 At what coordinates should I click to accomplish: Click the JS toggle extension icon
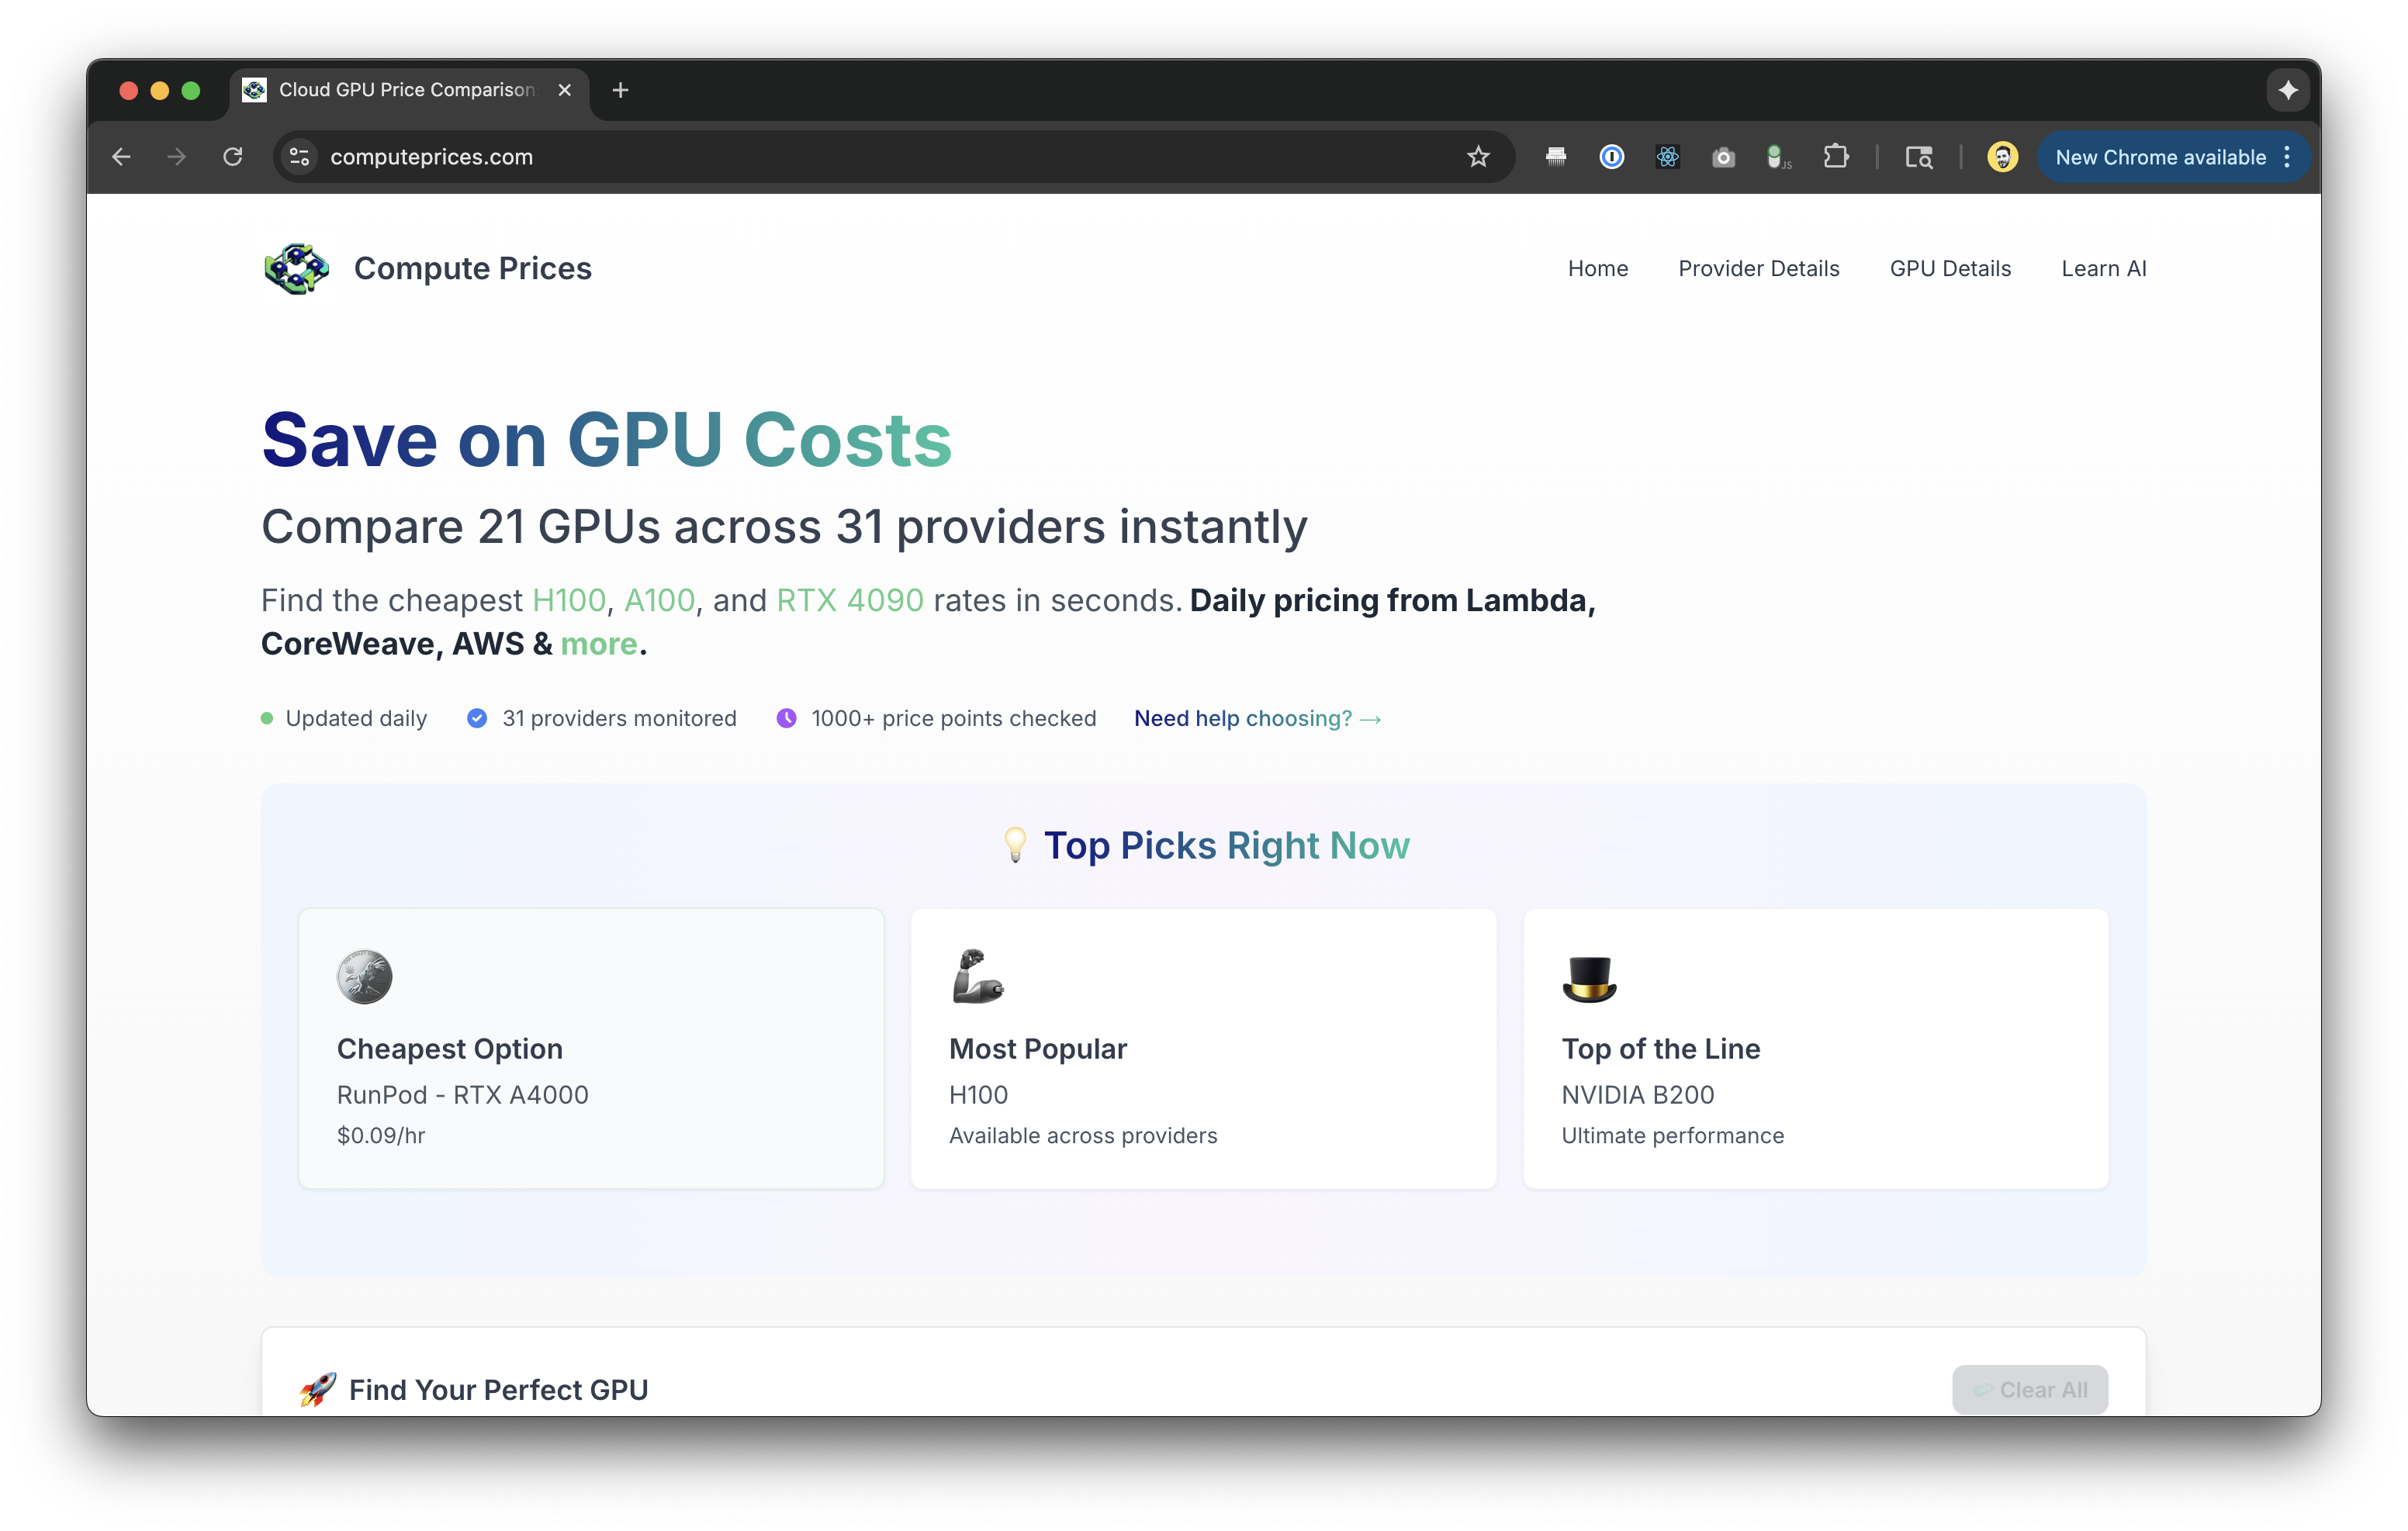click(1778, 157)
